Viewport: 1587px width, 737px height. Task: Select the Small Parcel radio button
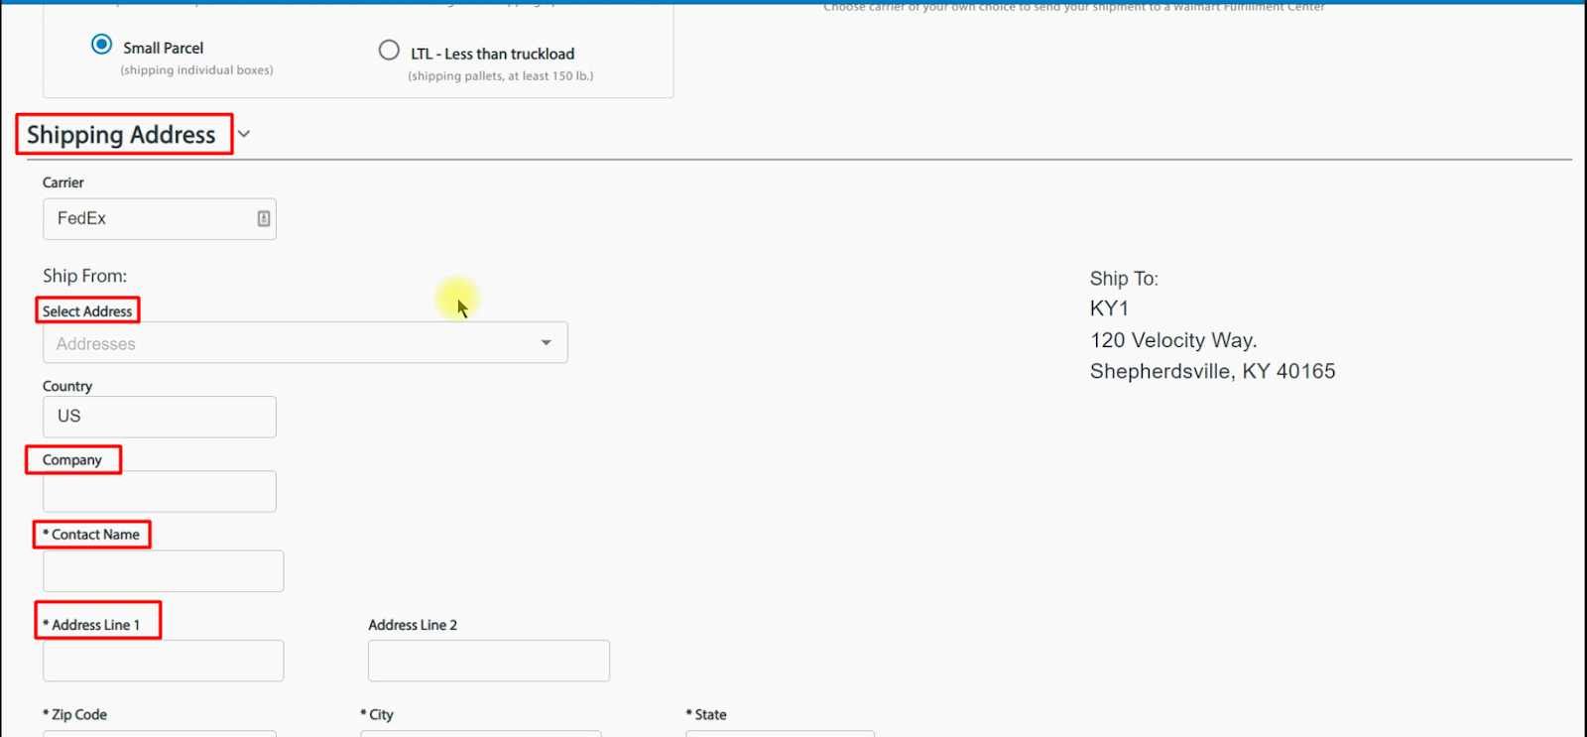(101, 45)
